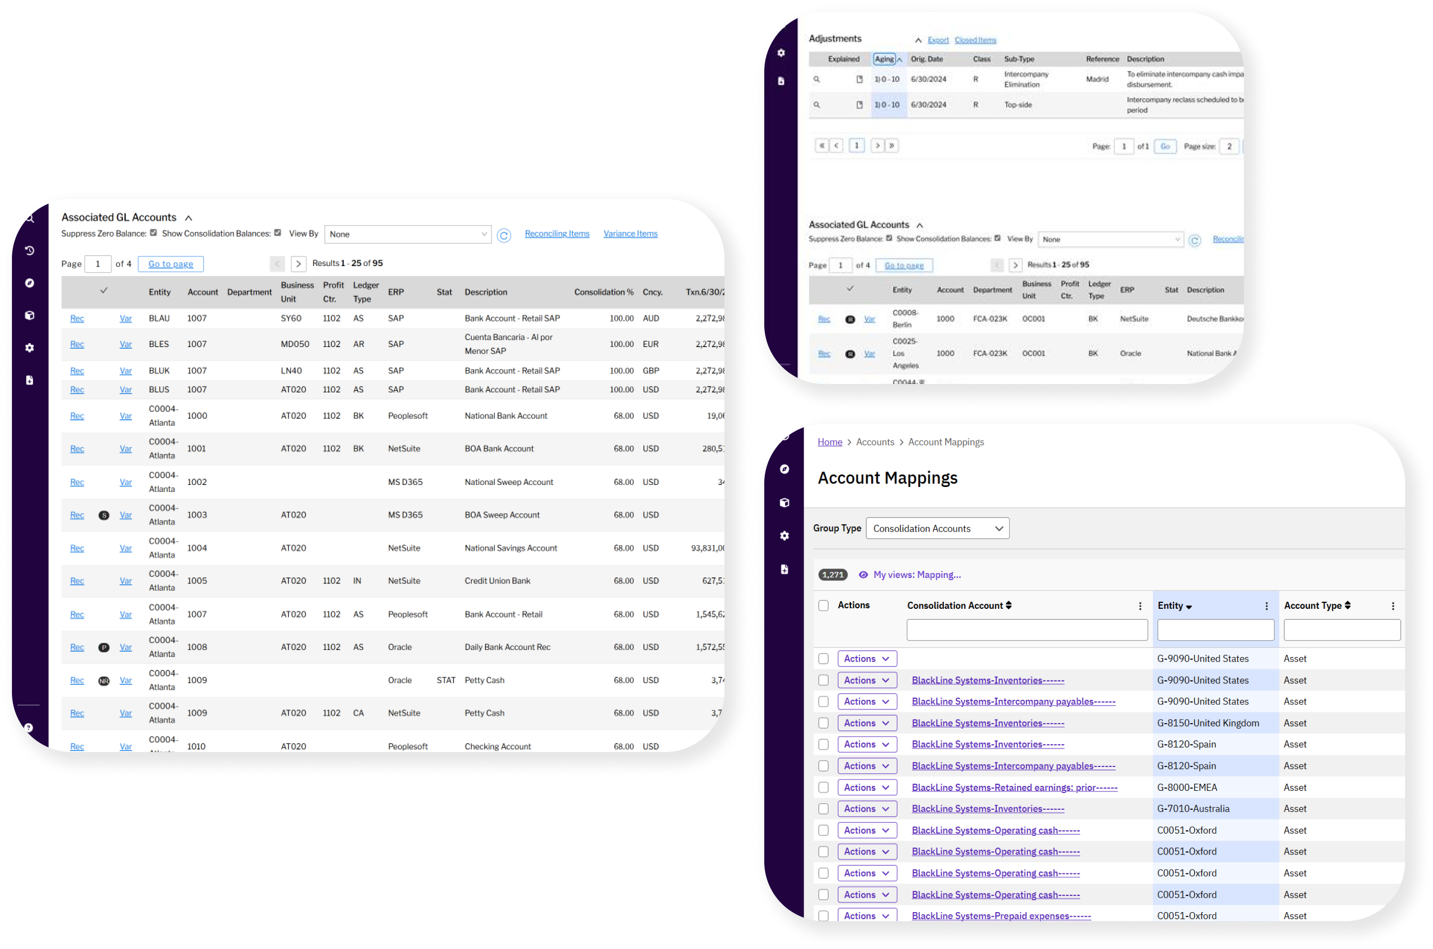
Task: Click the magnifier icon in first adjustment row
Action: click(x=816, y=79)
